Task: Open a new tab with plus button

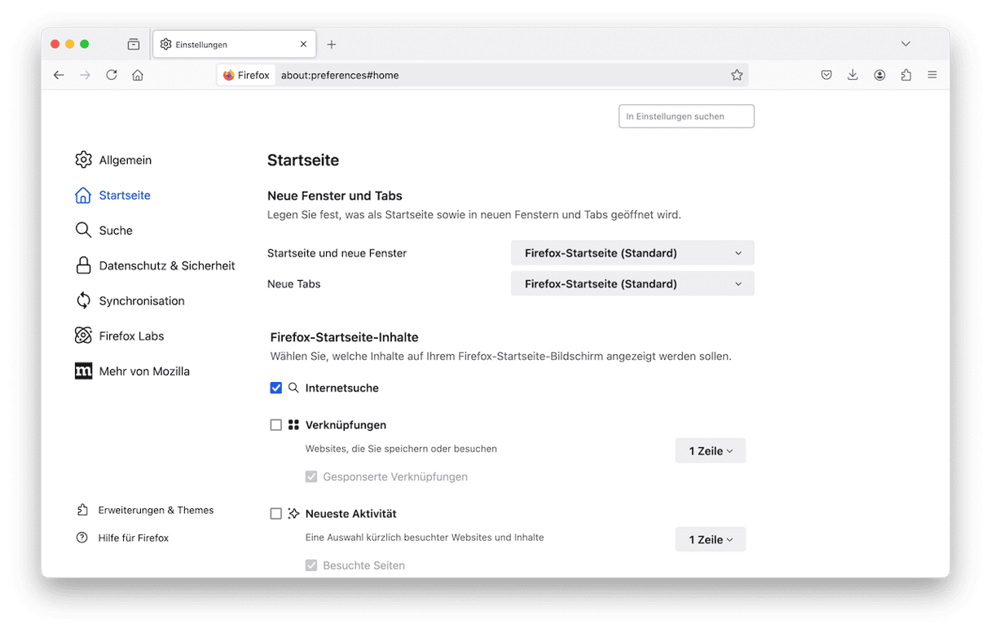Action: point(332,44)
